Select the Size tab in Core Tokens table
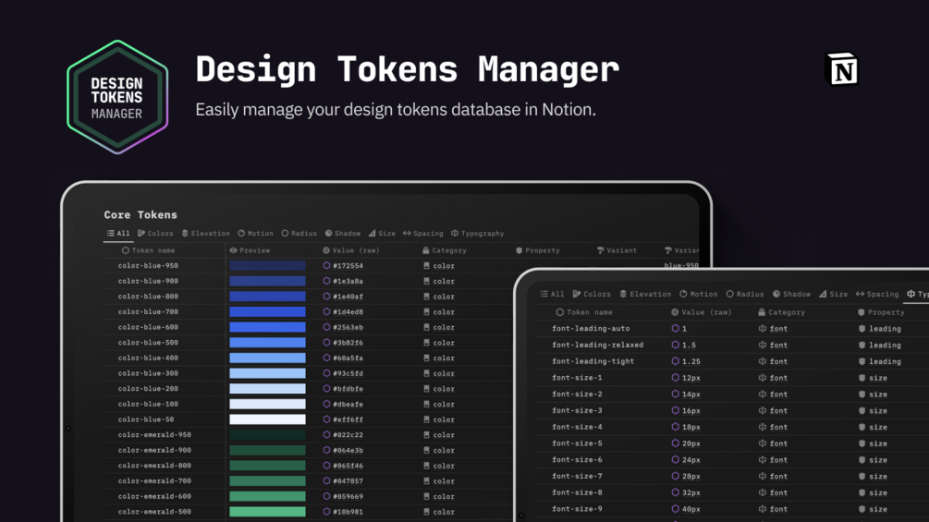This screenshot has width=929, height=522. [382, 233]
